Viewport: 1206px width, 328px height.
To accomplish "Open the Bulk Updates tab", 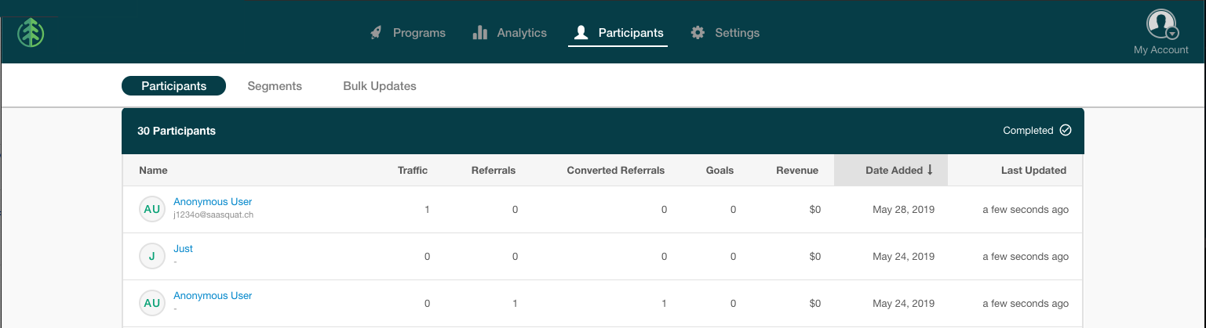I will (x=380, y=86).
